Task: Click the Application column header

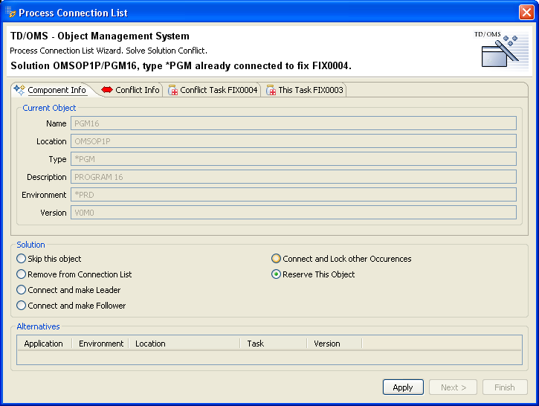Action: coord(44,344)
